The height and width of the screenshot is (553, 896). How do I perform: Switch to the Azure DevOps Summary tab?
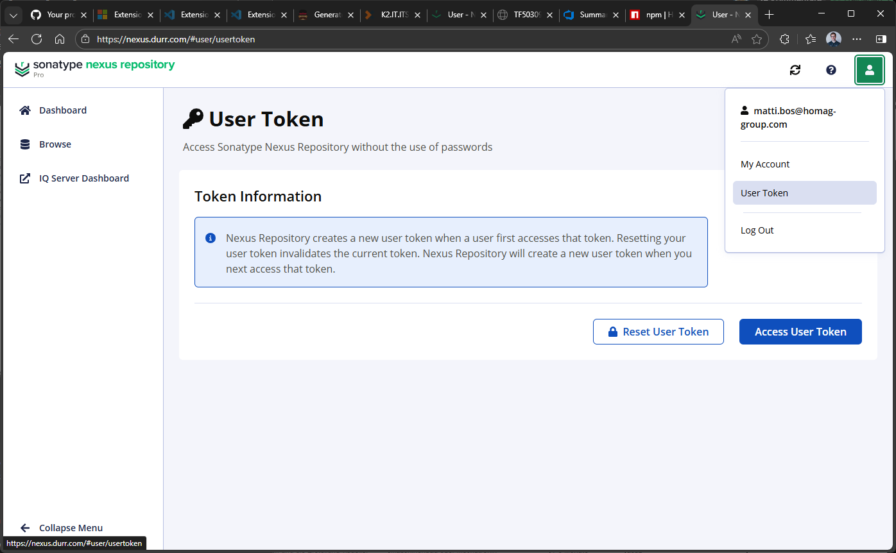click(x=592, y=15)
